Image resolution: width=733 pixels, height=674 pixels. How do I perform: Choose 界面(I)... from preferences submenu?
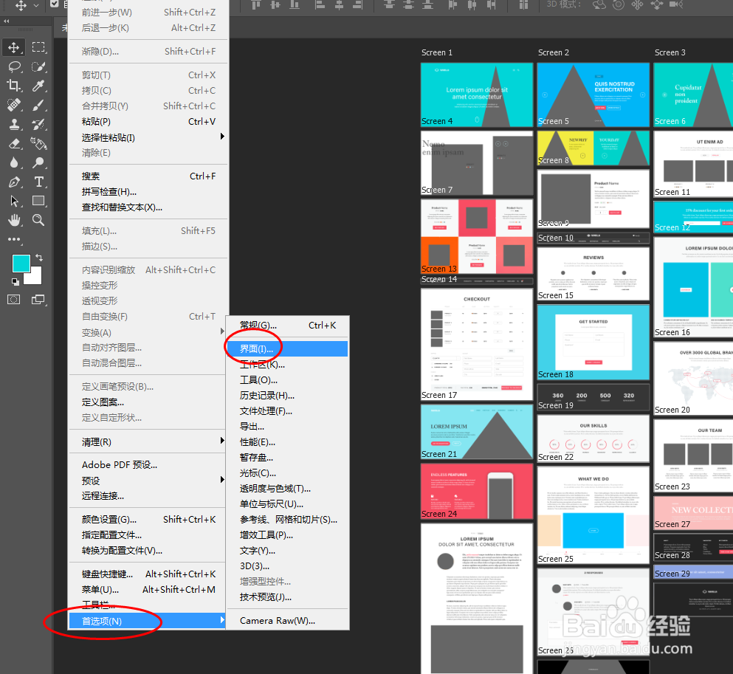coord(287,348)
